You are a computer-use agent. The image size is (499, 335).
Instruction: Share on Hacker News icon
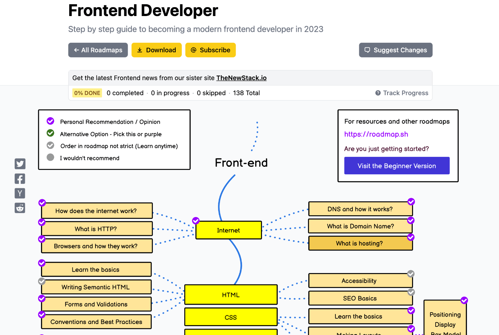click(x=20, y=193)
